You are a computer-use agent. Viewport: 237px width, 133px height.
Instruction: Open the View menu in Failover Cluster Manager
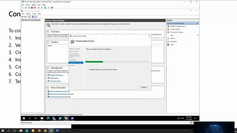pyautogui.click(x=34, y=14)
